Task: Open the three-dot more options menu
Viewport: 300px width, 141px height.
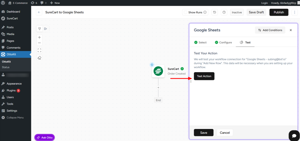Action: click(x=295, y=12)
